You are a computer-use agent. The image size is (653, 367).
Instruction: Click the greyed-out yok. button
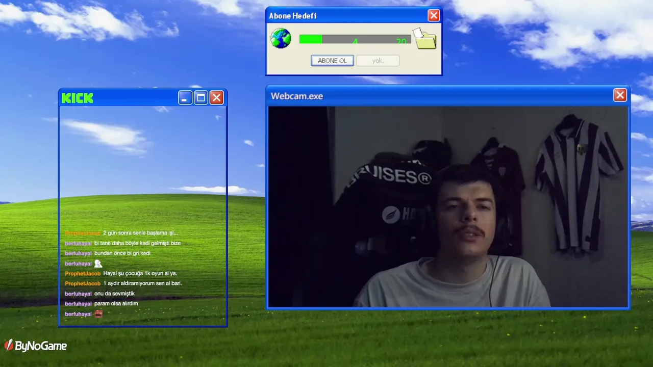tap(378, 61)
